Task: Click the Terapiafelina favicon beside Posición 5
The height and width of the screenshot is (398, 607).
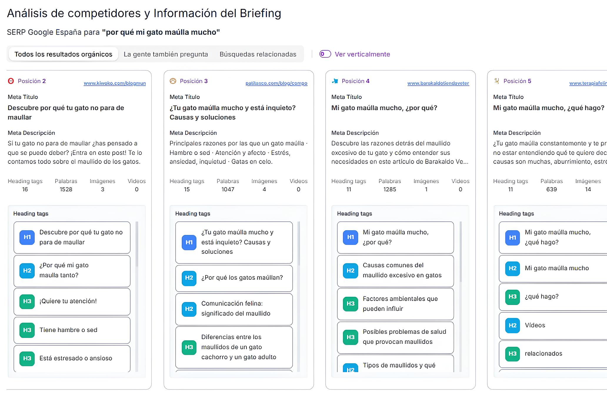Action: (x=497, y=81)
